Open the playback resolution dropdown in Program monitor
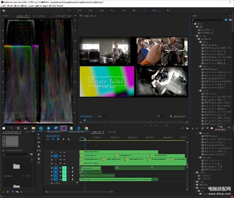Viewport: 234px width, 198px height. point(162,116)
